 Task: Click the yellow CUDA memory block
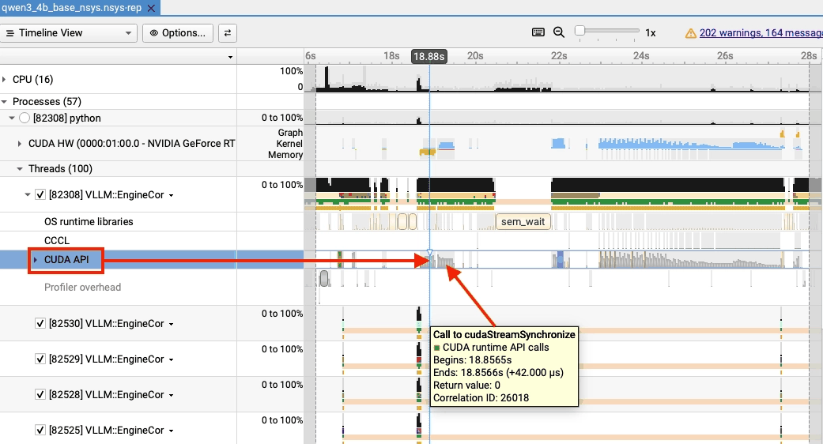(x=427, y=152)
